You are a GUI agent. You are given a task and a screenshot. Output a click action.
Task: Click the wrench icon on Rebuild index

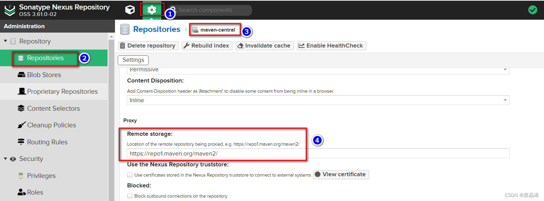186,45
